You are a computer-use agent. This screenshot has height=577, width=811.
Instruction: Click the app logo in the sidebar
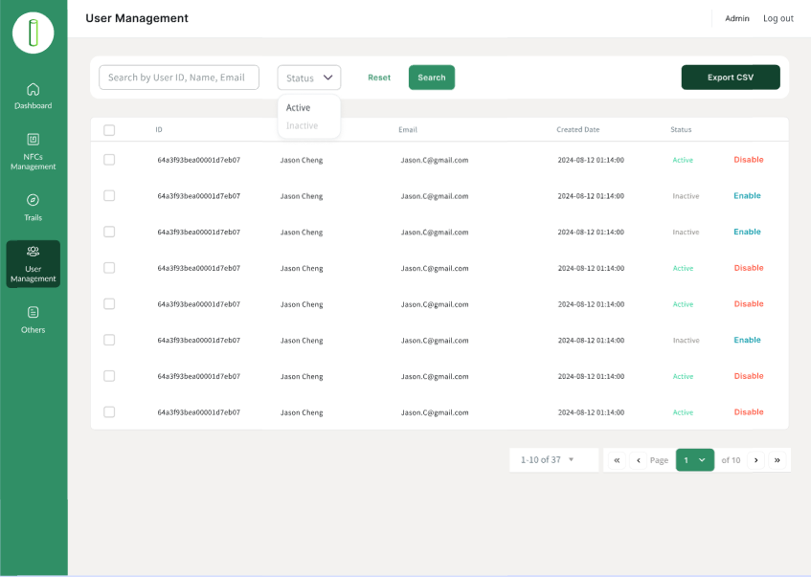(34, 33)
